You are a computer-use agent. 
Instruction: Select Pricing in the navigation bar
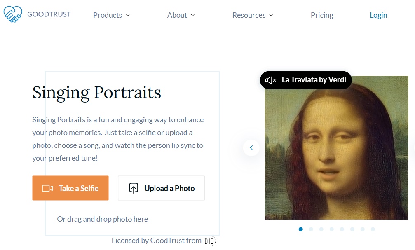click(x=321, y=15)
